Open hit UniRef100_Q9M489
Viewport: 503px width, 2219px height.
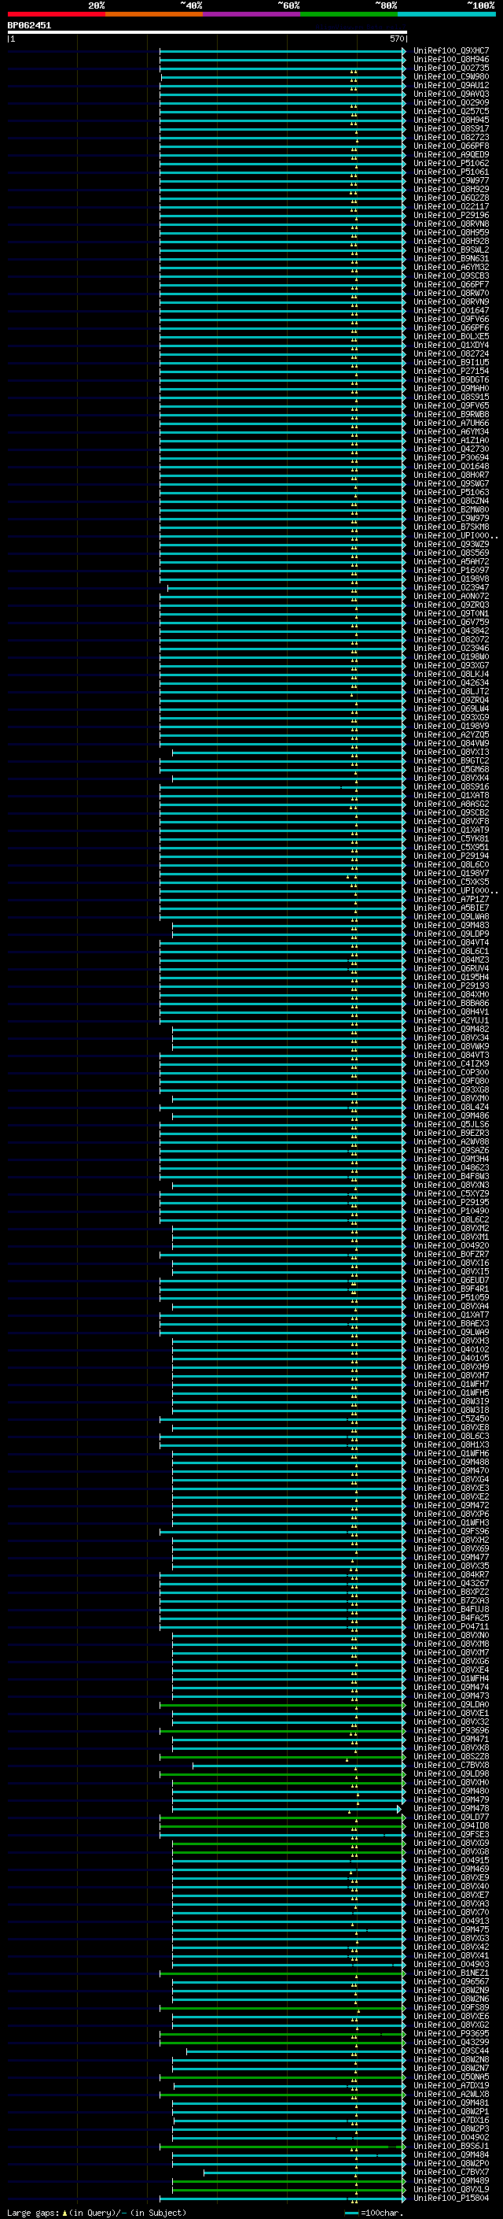[x=451, y=2181]
